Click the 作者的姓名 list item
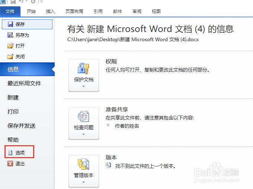Screen dimensions: 253x189 [127, 126]
